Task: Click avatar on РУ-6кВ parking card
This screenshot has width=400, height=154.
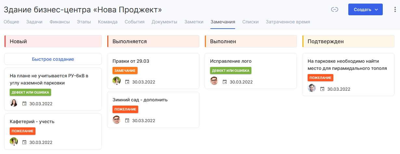Action: [14, 103]
